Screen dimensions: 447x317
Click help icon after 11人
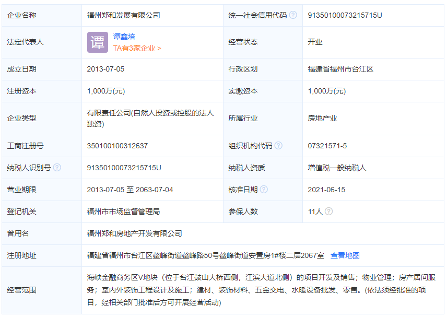pyautogui.click(x=328, y=212)
